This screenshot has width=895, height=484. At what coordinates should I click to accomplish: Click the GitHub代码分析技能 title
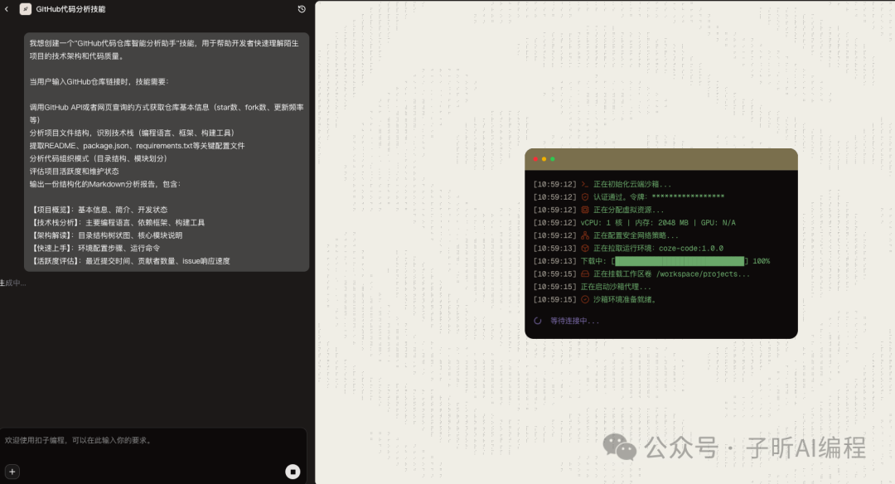[x=70, y=9]
